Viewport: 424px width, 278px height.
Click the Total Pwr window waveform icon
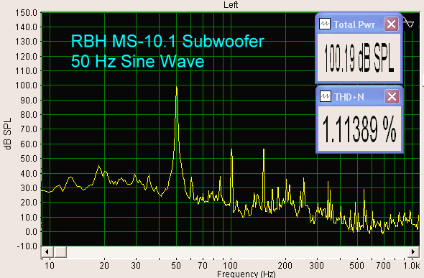click(x=325, y=24)
